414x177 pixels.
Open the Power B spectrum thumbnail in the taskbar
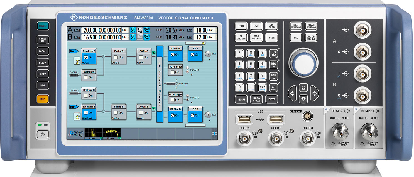tap(112, 134)
